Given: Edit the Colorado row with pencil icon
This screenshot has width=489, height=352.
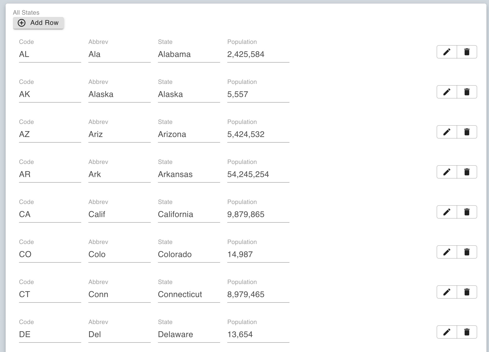Looking at the screenshot, I should pyautogui.click(x=447, y=252).
